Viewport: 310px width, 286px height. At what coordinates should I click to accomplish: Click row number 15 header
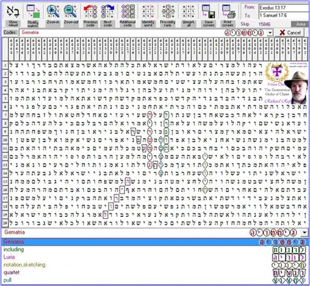pos(5,181)
